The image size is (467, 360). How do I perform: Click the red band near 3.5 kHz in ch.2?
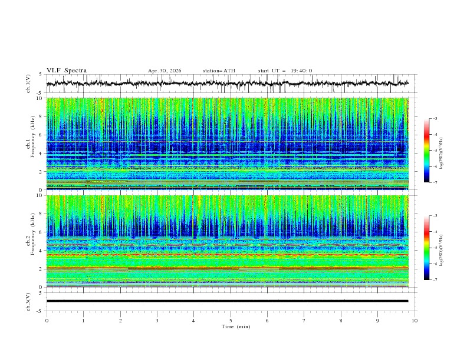pos(227,255)
